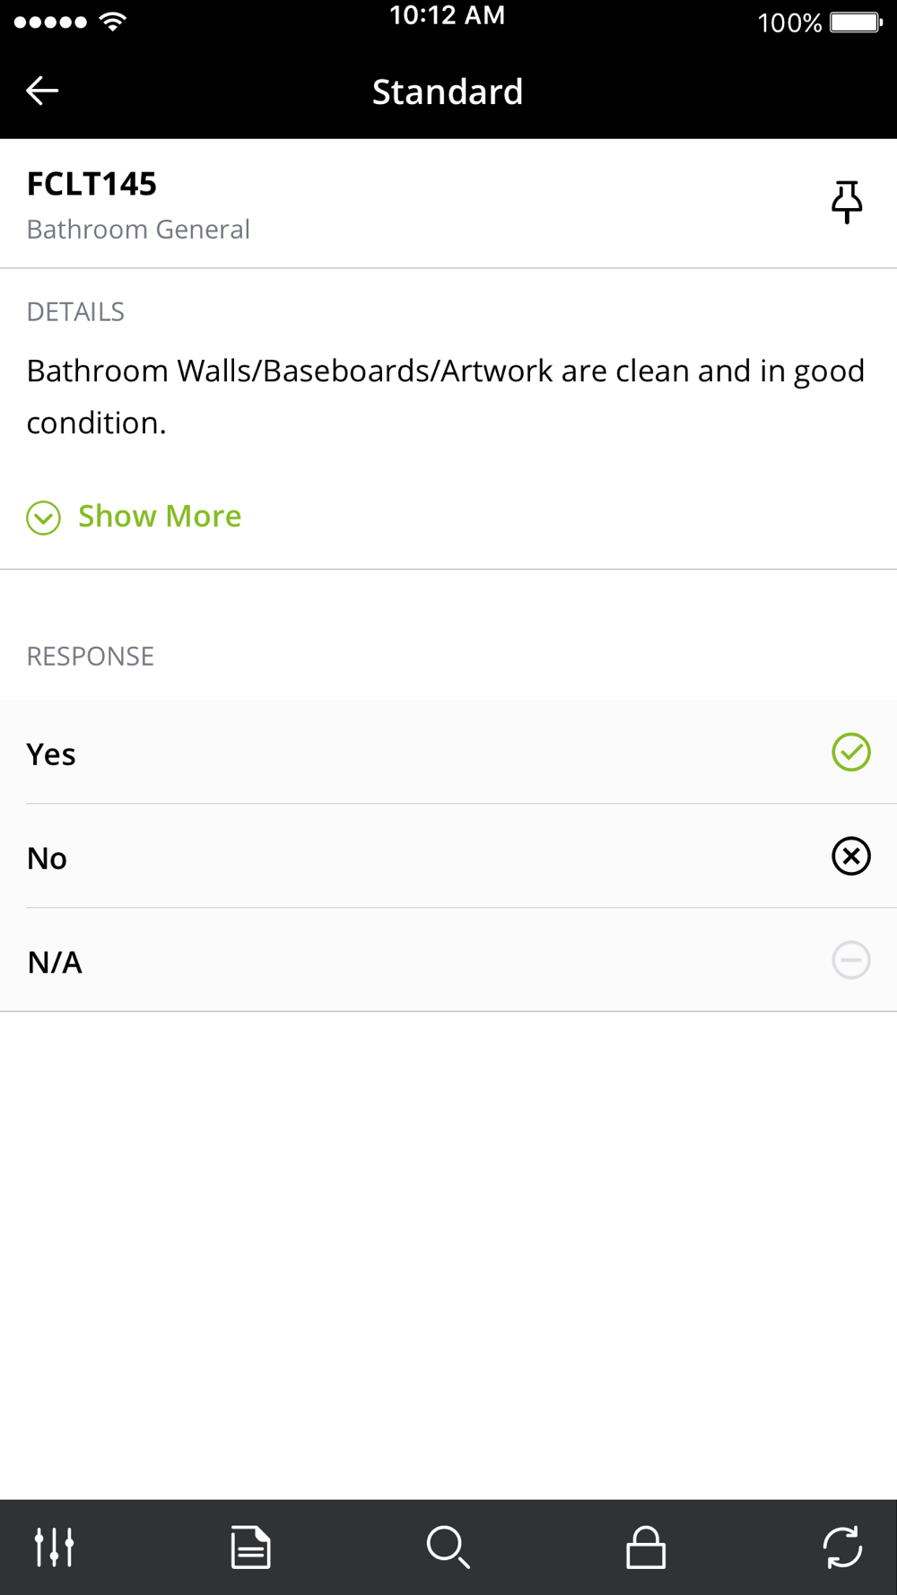Tap the green checkmark icon for Yes

pyautogui.click(x=850, y=753)
